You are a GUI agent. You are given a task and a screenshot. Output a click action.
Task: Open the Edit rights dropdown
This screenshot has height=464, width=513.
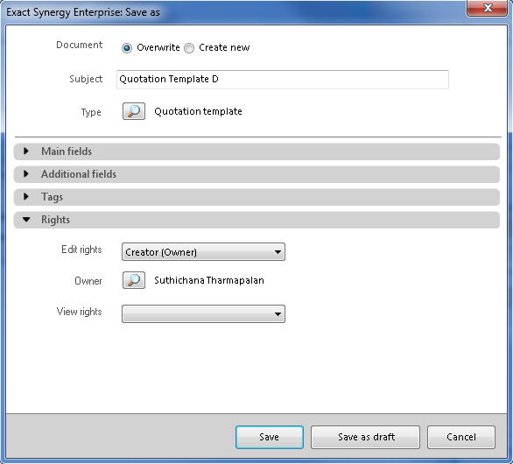pyautogui.click(x=203, y=251)
